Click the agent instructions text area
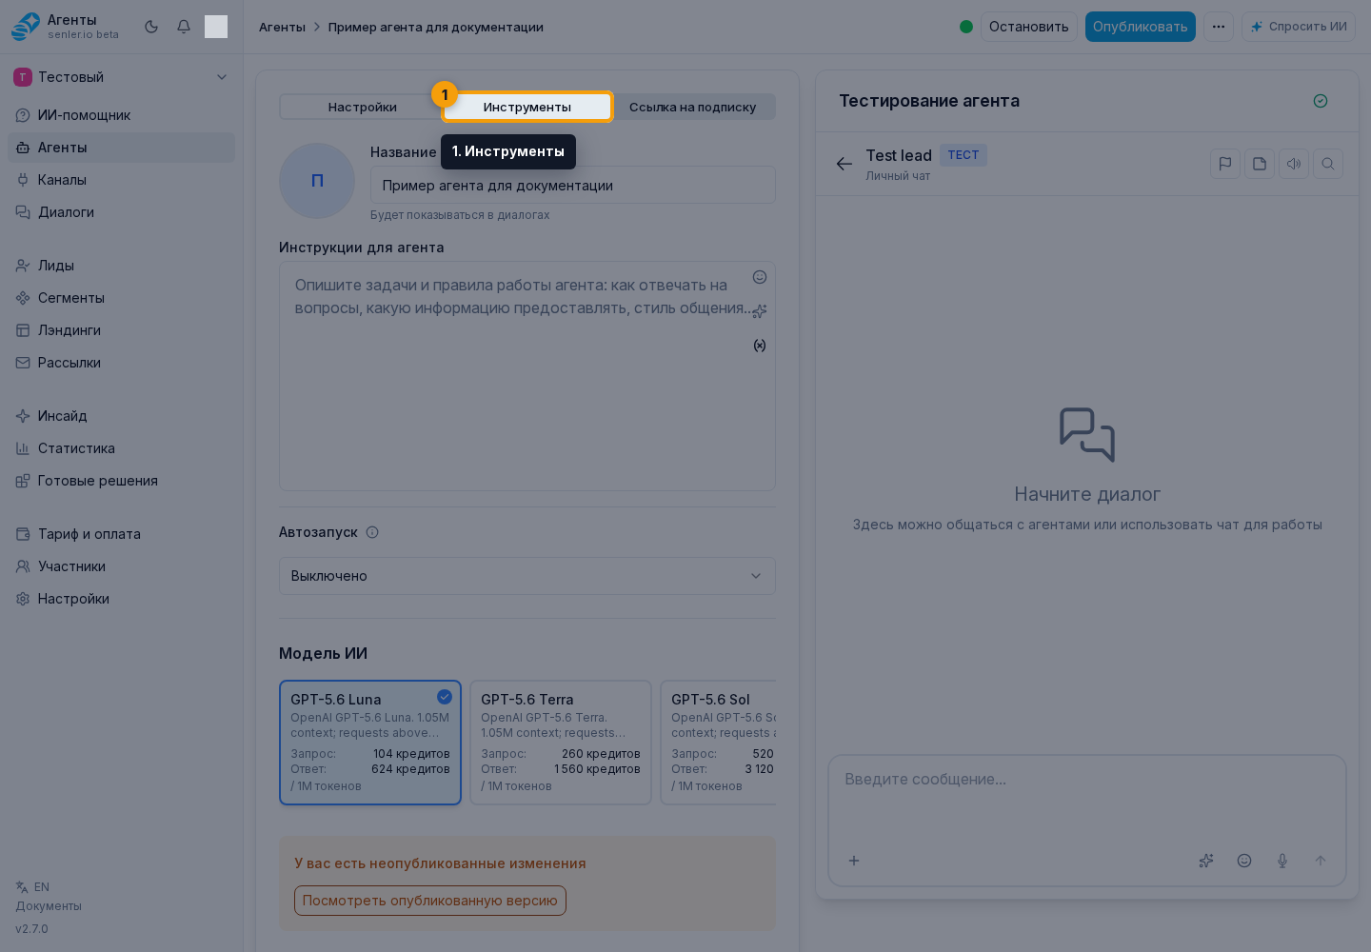This screenshot has height=952, width=1371. (x=527, y=377)
